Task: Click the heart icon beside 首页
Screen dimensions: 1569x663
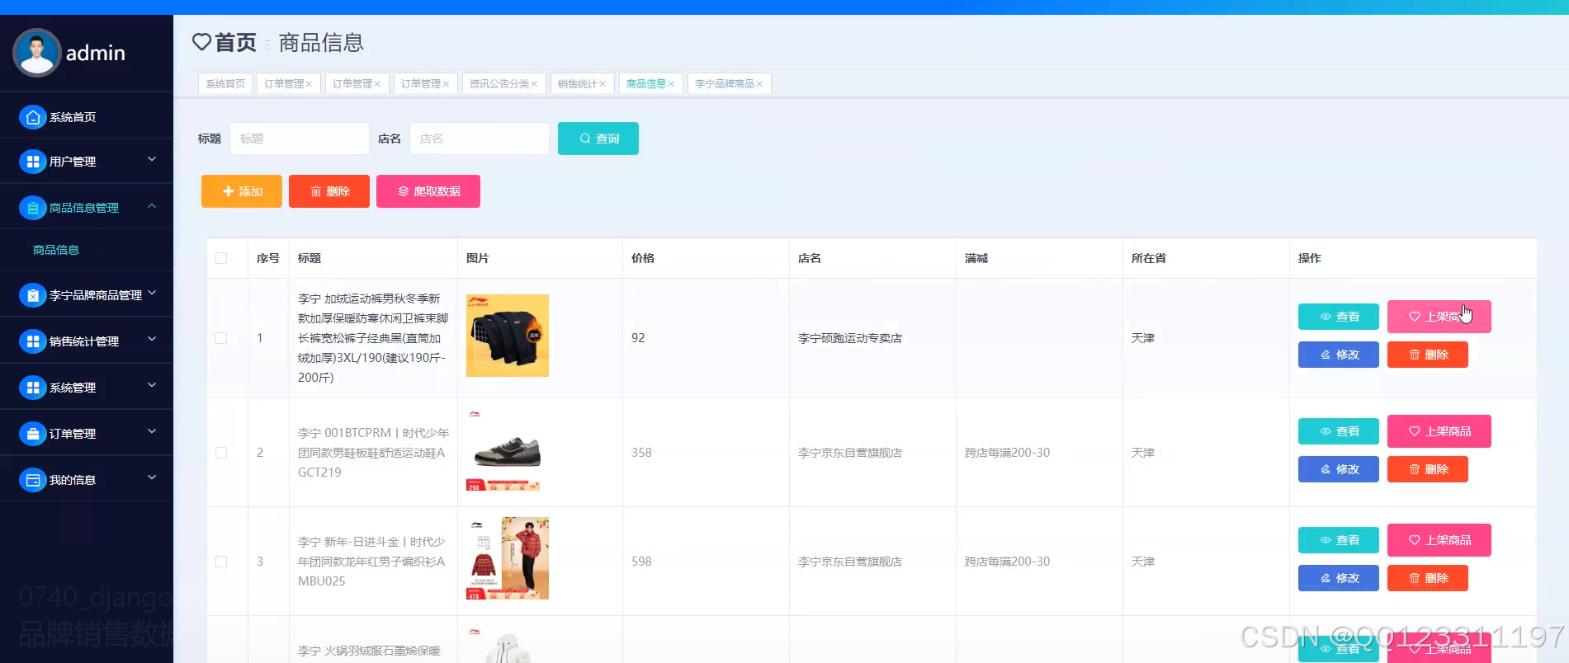Action: (x=201, y=41)
